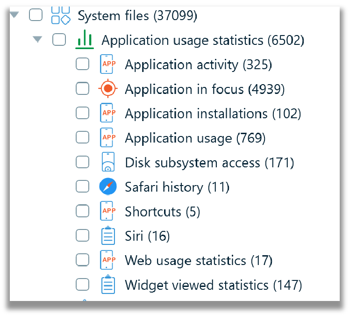
Task: Select Application usage (769) item
Action: pos(195,138)
